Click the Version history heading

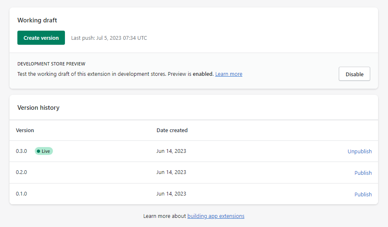(38, 108)
